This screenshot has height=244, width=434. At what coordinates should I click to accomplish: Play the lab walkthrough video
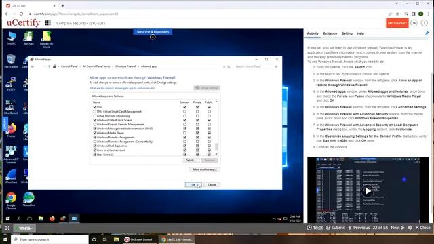pos(368,191)
